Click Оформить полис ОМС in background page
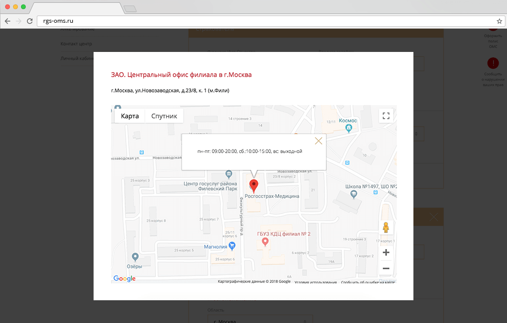 tap(493, 41)
